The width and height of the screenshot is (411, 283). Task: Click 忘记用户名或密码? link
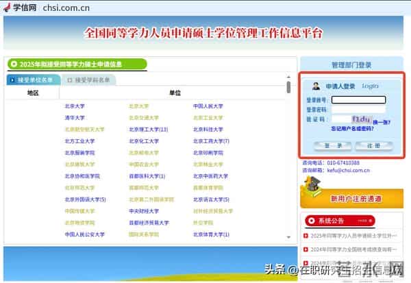(352, 129)
